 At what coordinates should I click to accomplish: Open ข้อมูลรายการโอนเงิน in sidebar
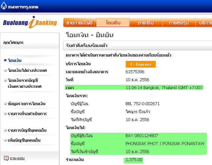[x=27, y=104]
